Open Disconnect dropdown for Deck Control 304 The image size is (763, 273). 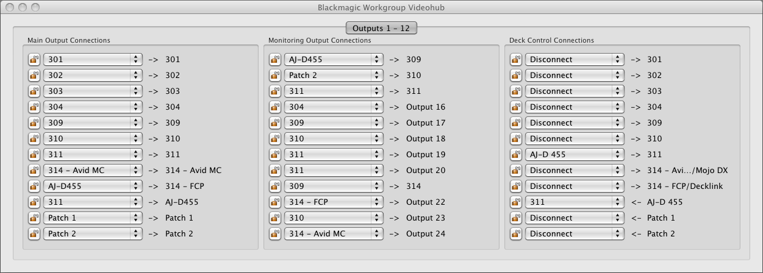click(575, 107)
